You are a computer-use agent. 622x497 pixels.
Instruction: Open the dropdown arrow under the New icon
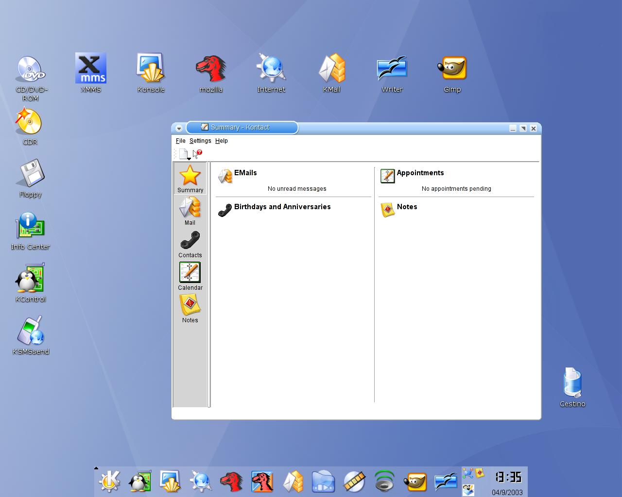189,159
